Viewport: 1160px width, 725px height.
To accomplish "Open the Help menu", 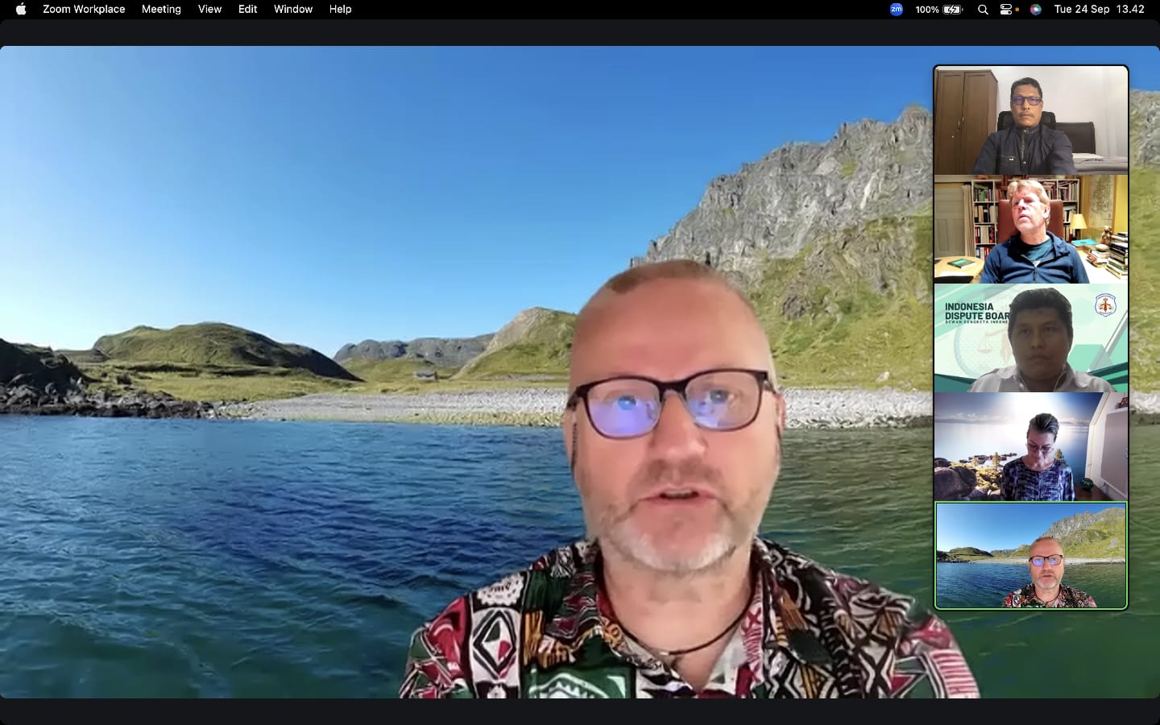I will tap(340, 10).
